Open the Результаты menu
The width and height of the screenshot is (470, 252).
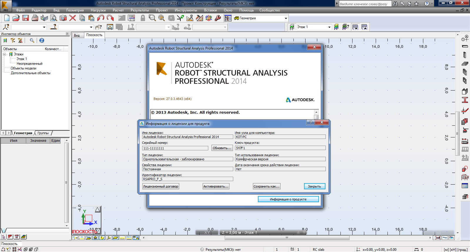[x=140, y=10]
